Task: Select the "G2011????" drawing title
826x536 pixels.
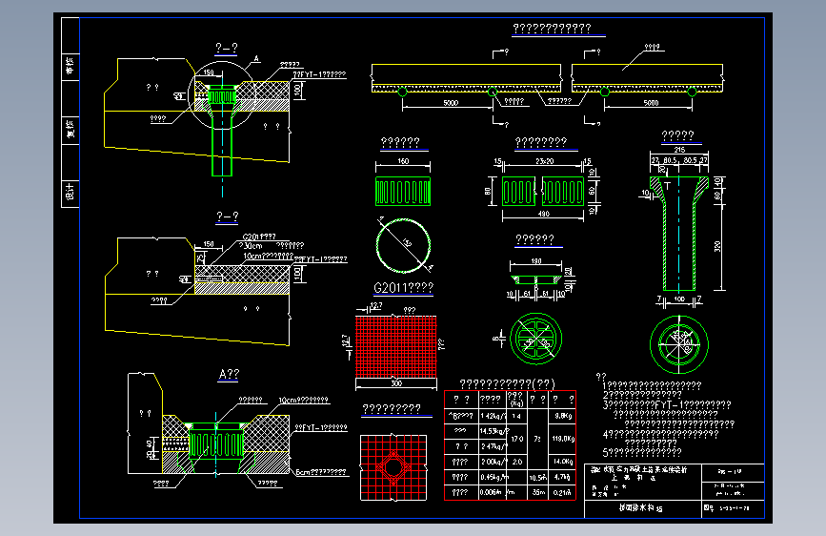Action: [403, 287]
